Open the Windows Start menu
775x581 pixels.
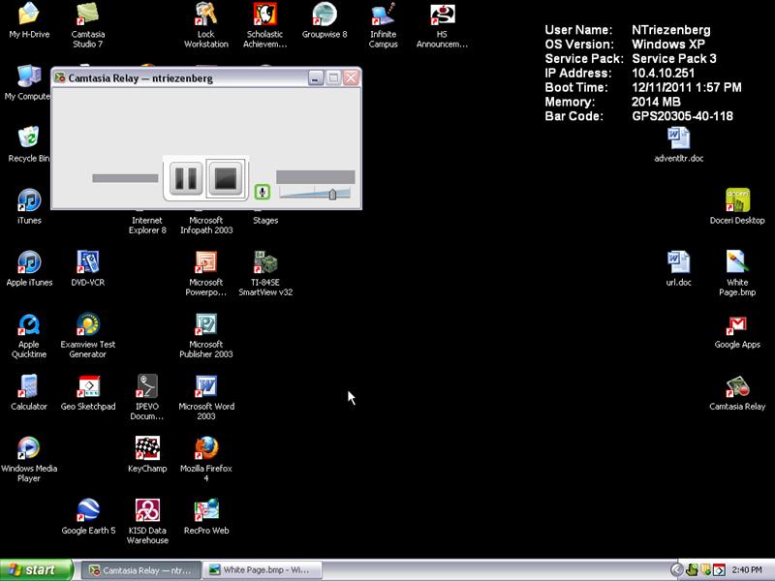click(x=36, y=570)
